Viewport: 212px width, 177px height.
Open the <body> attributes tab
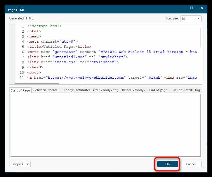76,90
